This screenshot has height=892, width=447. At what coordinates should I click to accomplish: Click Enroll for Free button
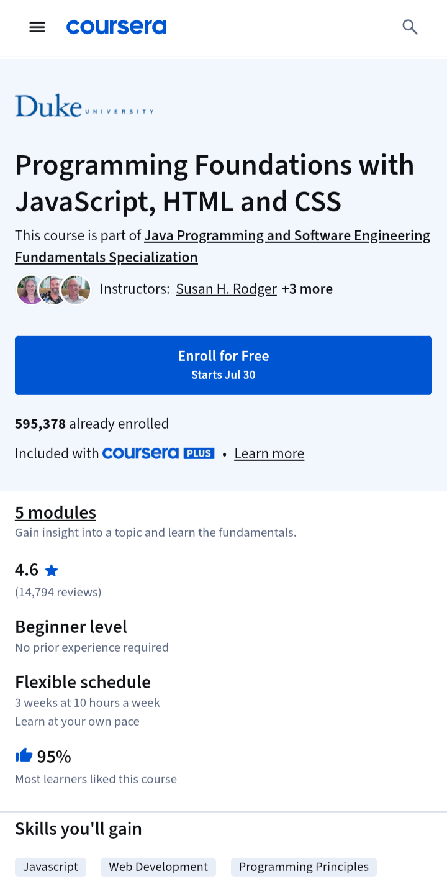[223, 365]
